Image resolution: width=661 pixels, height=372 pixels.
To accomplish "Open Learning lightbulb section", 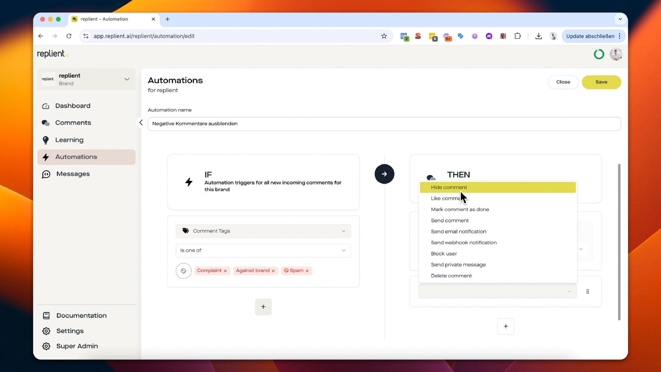I will tap(69, 140).
